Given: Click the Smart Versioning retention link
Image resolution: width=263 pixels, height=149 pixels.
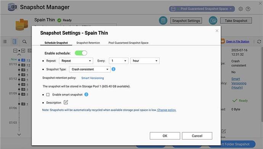Looking at the screenshot, I should [92, 78].
